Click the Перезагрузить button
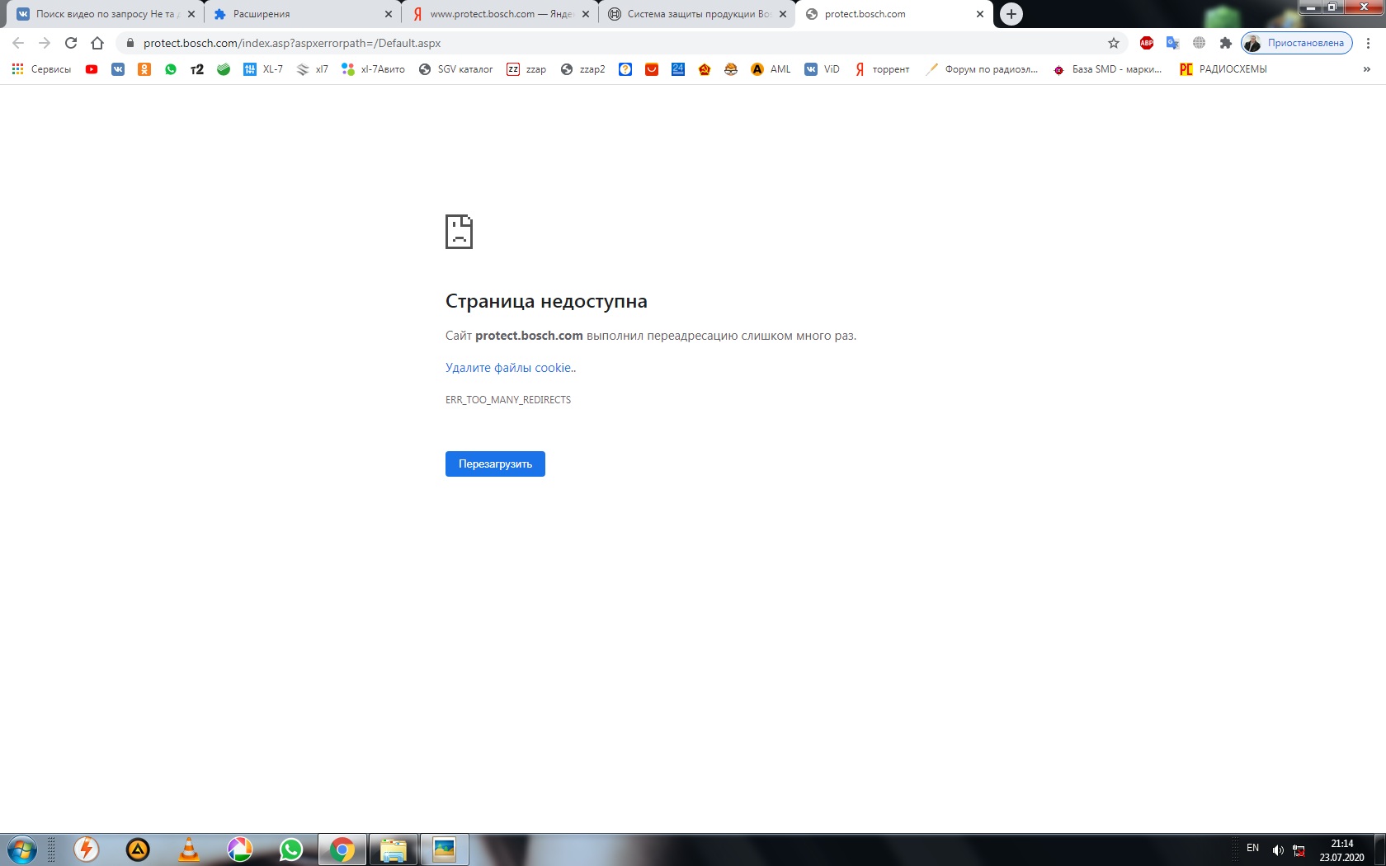Screen dimensions: 1386x866 point(495,464)
